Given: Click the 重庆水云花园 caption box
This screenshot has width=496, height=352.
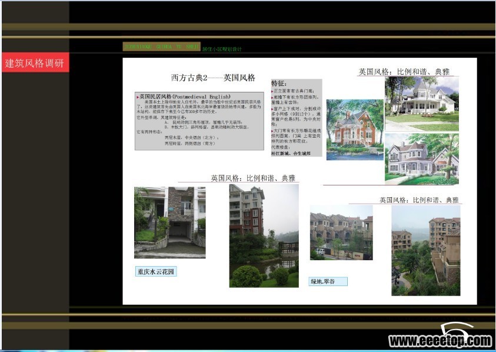Looking at the screenshot, I should (156, 271).
